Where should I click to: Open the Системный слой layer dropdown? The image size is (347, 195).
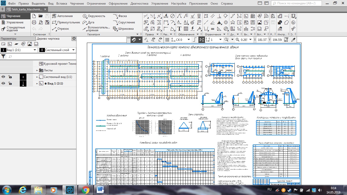(x=73, y=50)
